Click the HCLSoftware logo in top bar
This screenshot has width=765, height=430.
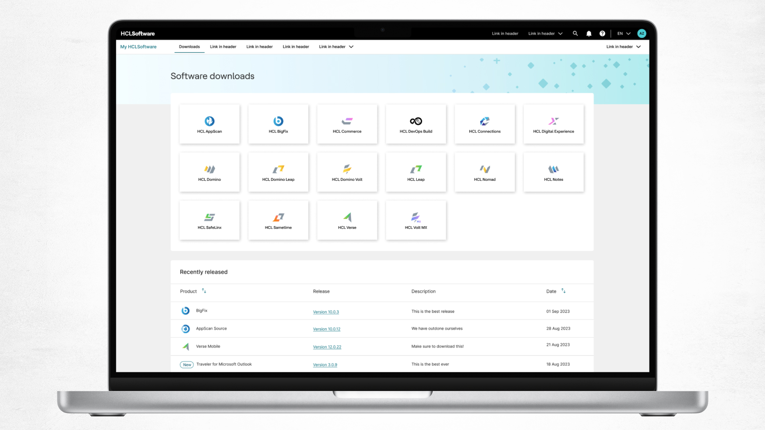137,33
